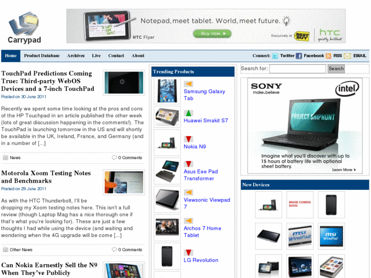Click the Facebook text link

pyautogui.click(x=314, y=56)
